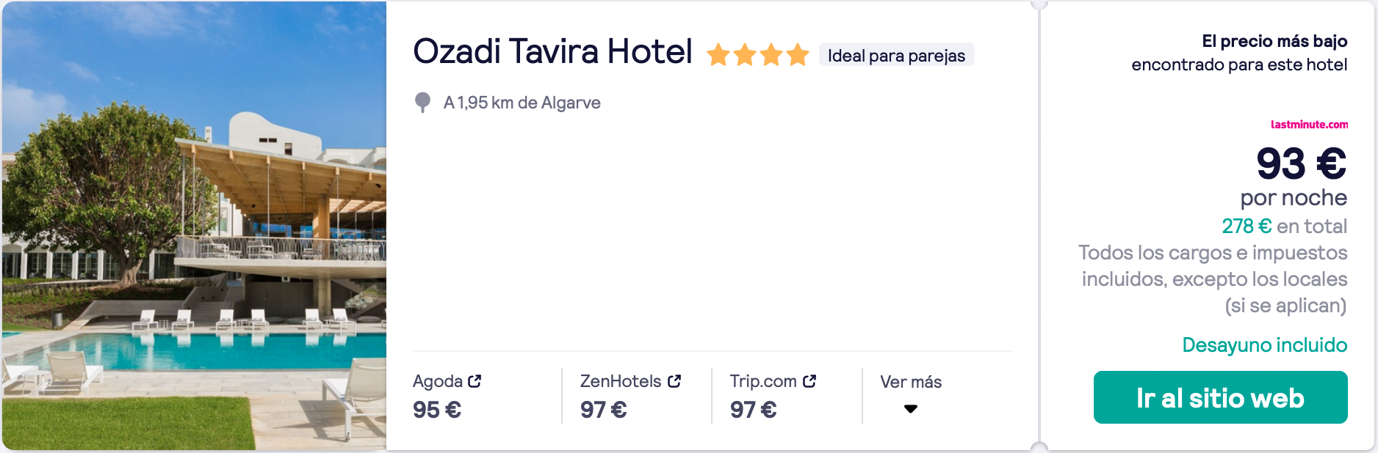Open the hotel pool photo thumbnail
Viewport: 1378px width, 453px height.
coord(194,226)
